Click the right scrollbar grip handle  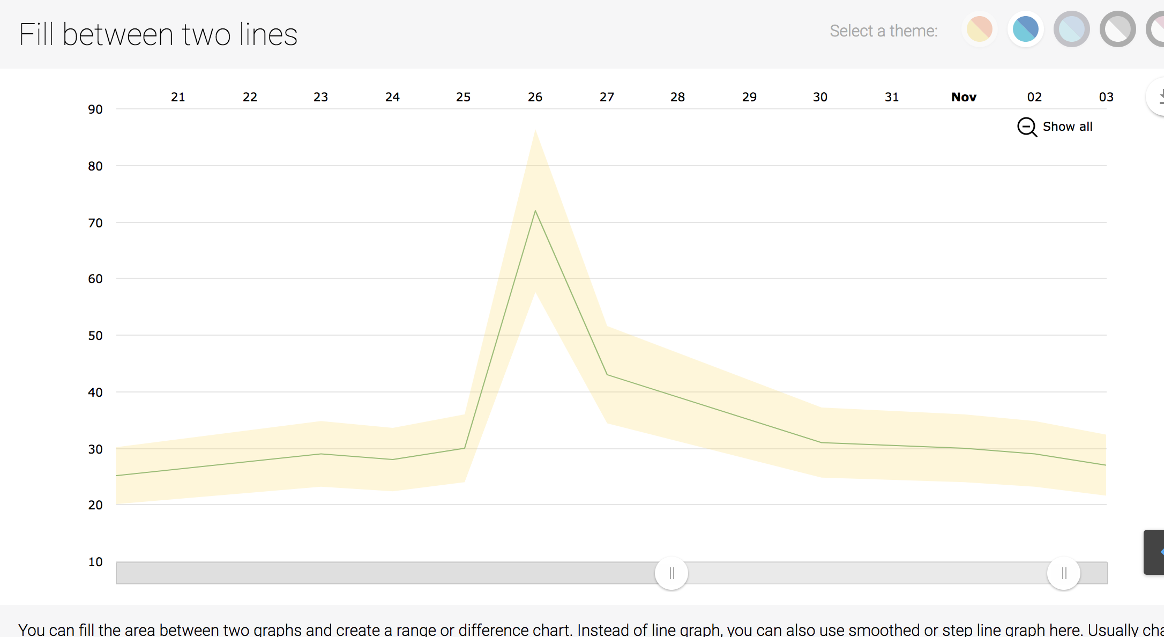click(1064, 573)
